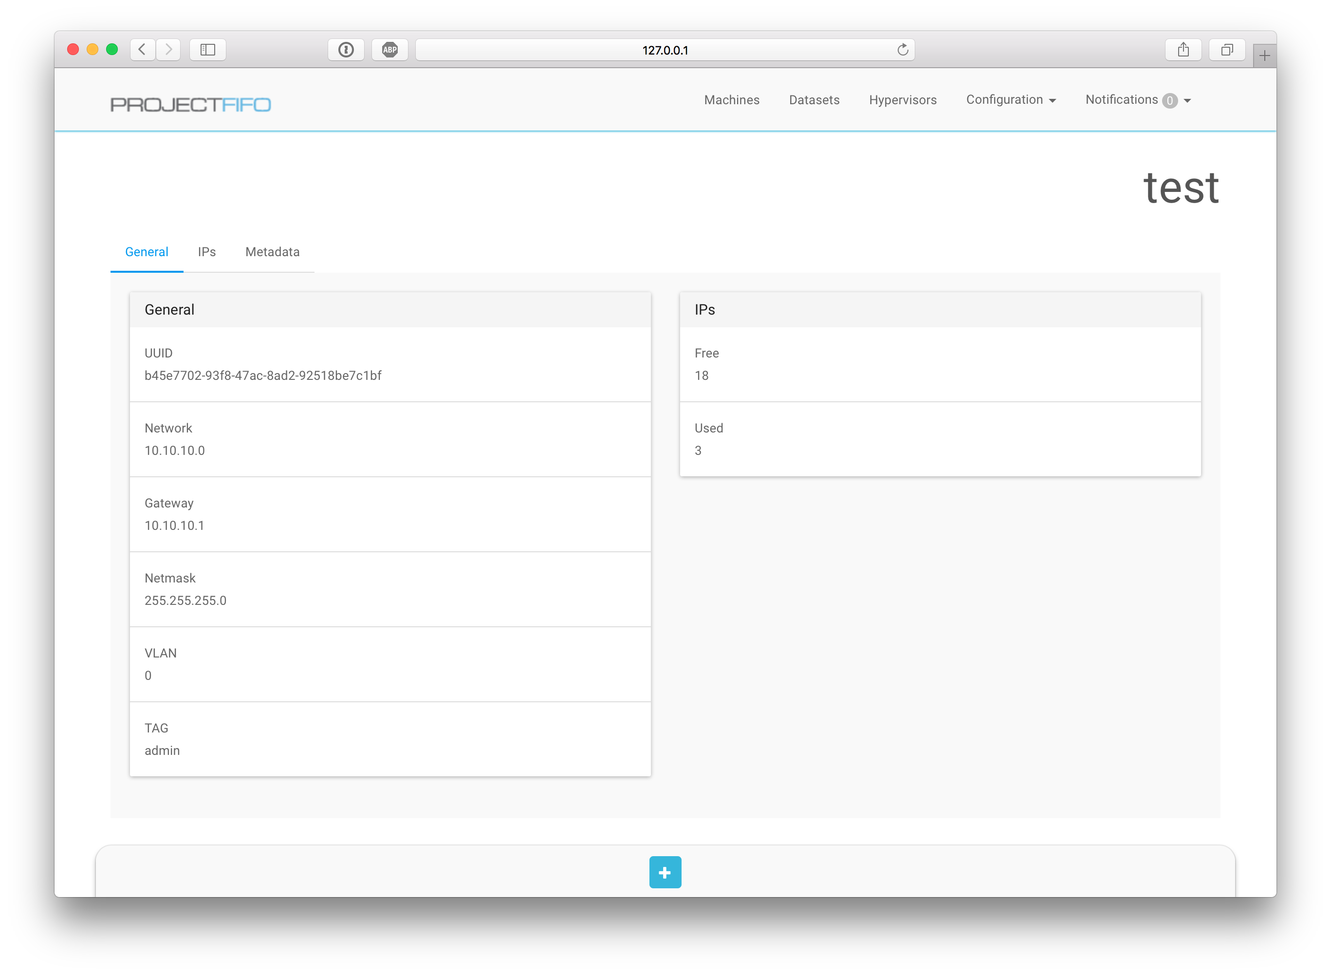Navigate to Hypervisors page

902,100
